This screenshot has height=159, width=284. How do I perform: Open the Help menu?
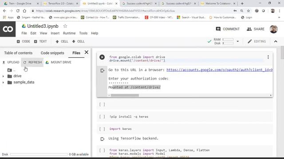pyautogui.click(x=95, y=33)
